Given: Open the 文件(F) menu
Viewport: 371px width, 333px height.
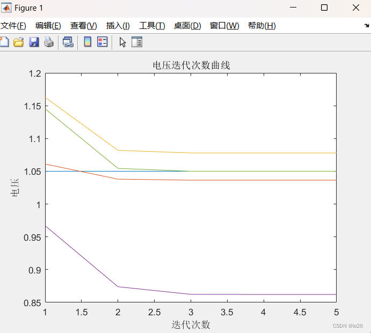Looking at the screenshot, I should [x=13, y=26].
